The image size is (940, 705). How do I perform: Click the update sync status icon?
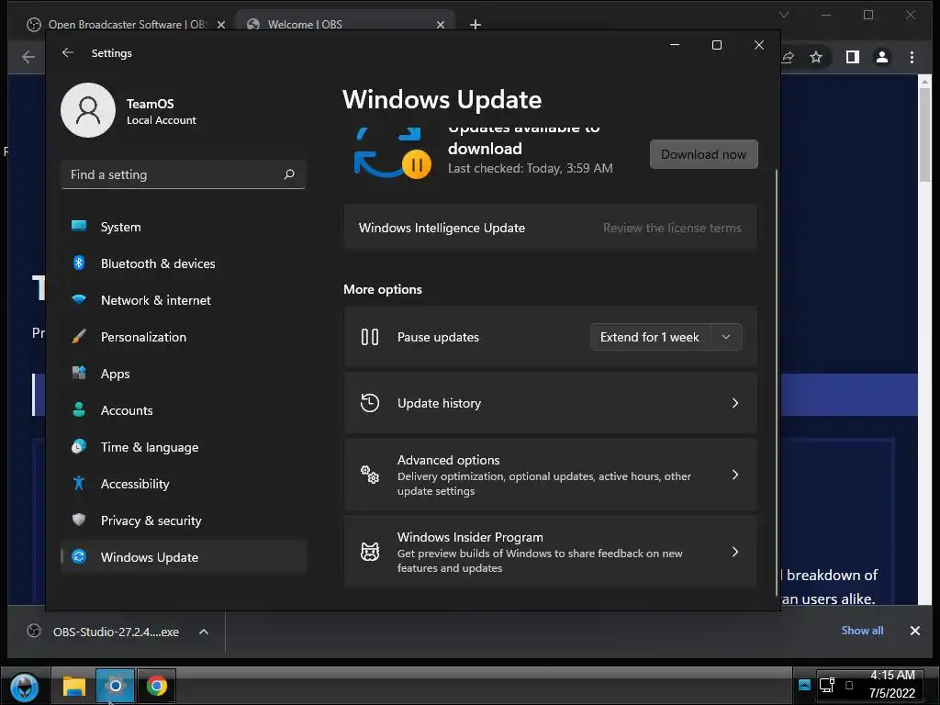coord(392,153)
